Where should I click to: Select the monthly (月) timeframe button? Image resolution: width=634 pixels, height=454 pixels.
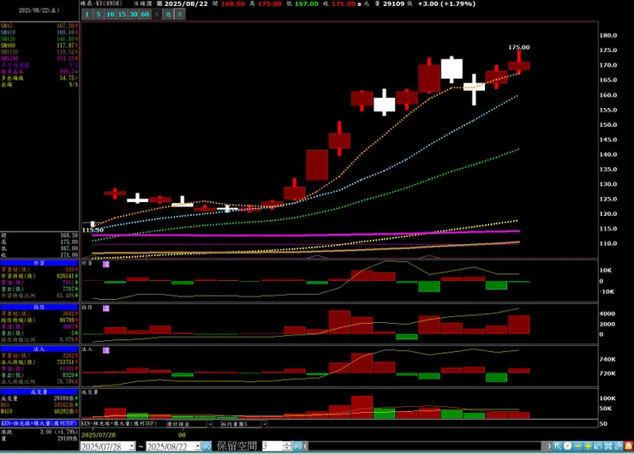tap(180, 15)
